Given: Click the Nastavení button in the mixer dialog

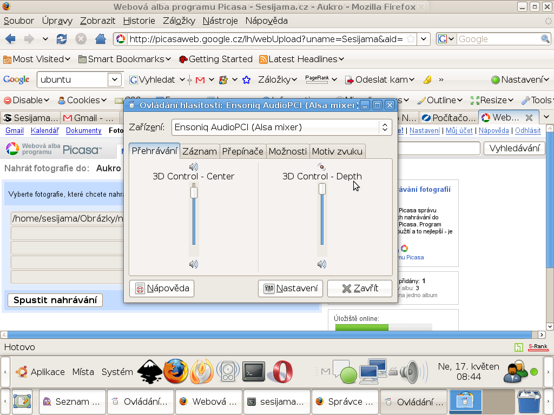Looking at the screenshot, I should pos(291,289).
